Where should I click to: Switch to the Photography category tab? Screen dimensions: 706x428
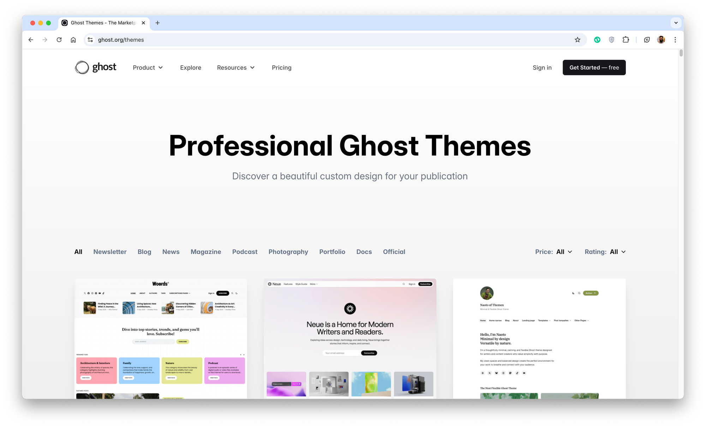[288, 252]
